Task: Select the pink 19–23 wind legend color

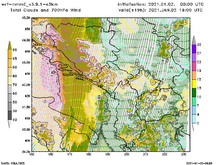Action: [x=194, y=66]
